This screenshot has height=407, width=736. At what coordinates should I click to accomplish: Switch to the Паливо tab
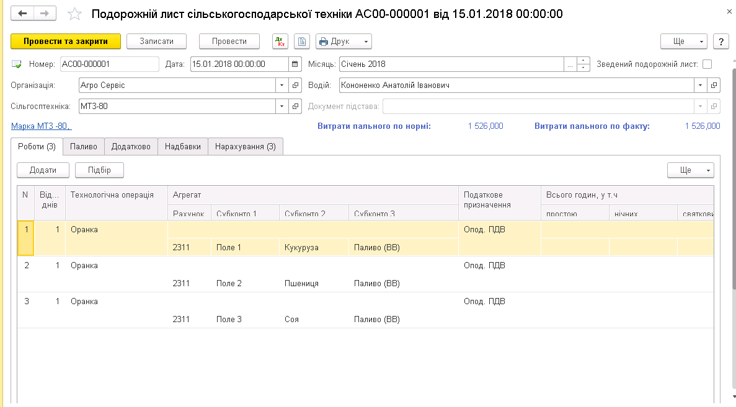(x=83, y=147)
